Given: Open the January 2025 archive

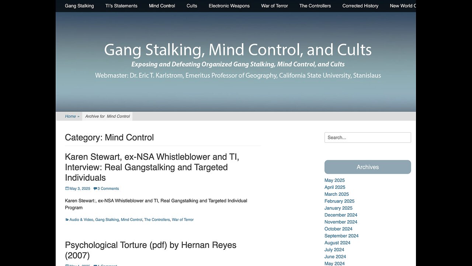Looking at the screenshot, I should coord(339,208).
